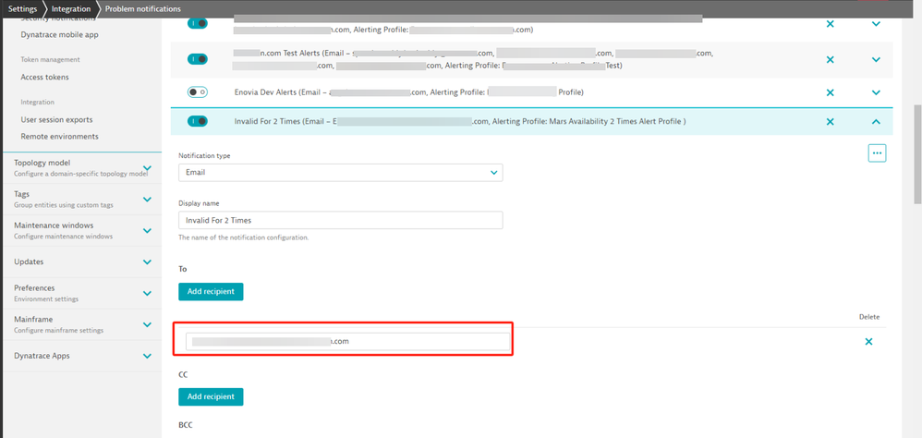Enable the Enovia Dev Alerts toggle
The image size is (922, 438).
(198, 92)
